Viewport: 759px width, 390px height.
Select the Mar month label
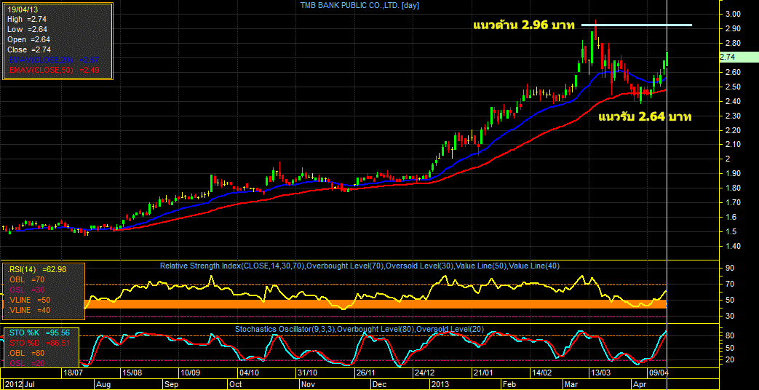(x=571, y=384)
